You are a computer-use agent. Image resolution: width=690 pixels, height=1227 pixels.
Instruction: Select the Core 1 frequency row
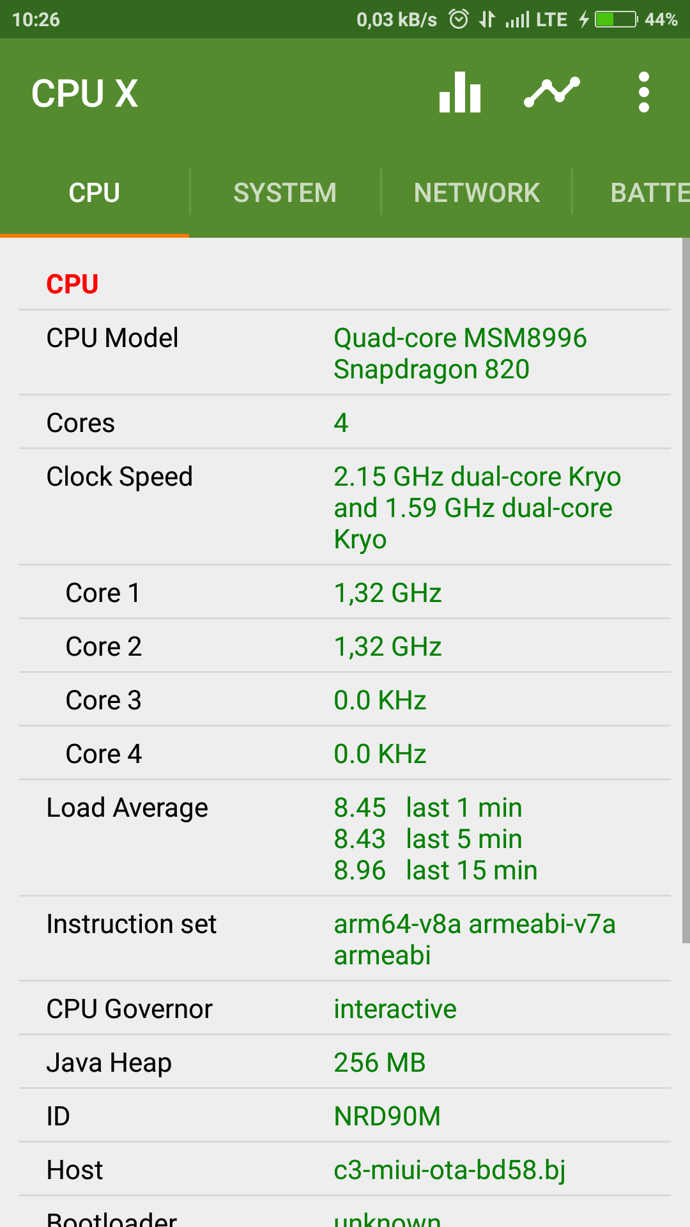click(x=345, y=592)
